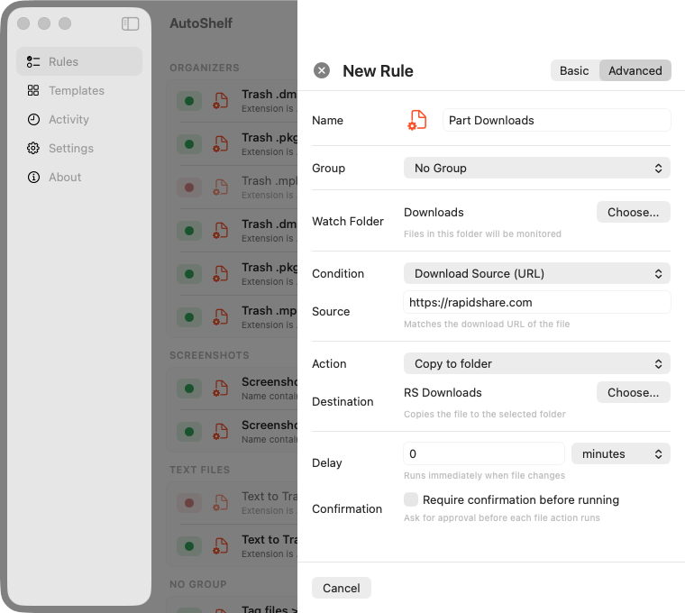The image size is (685, 613).
Task: Select the TEXT FILES group header
Action: (x=200, y=470)
